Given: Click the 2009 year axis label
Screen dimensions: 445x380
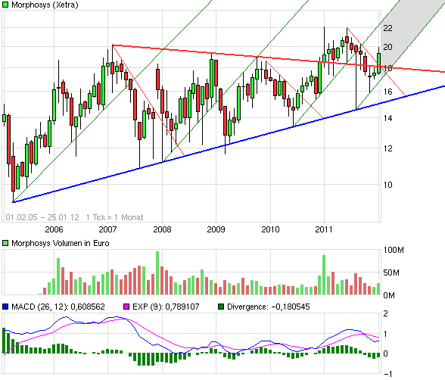Looking at the screenshot, I should pyautogui.click(x=216, y=229).
